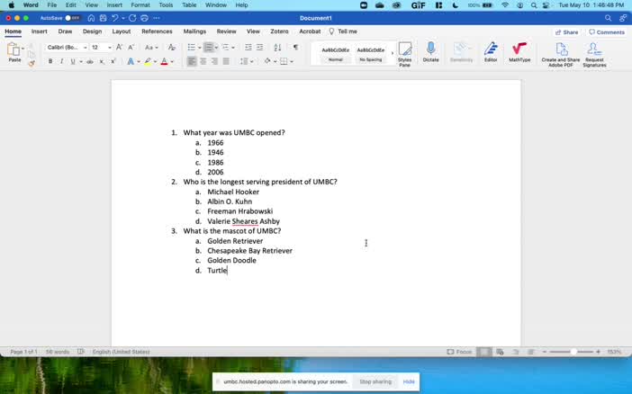The width and height of the screenshot is (632, 394).
Task: Apply bulleted list formatting
Action: (x=192, y=48)
